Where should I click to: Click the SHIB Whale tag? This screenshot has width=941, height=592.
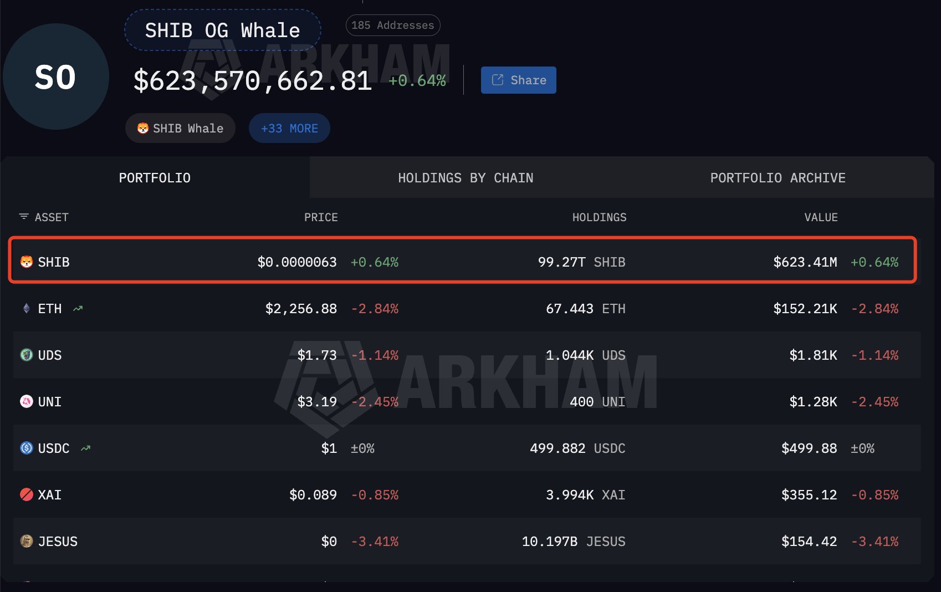click(180, 129)
